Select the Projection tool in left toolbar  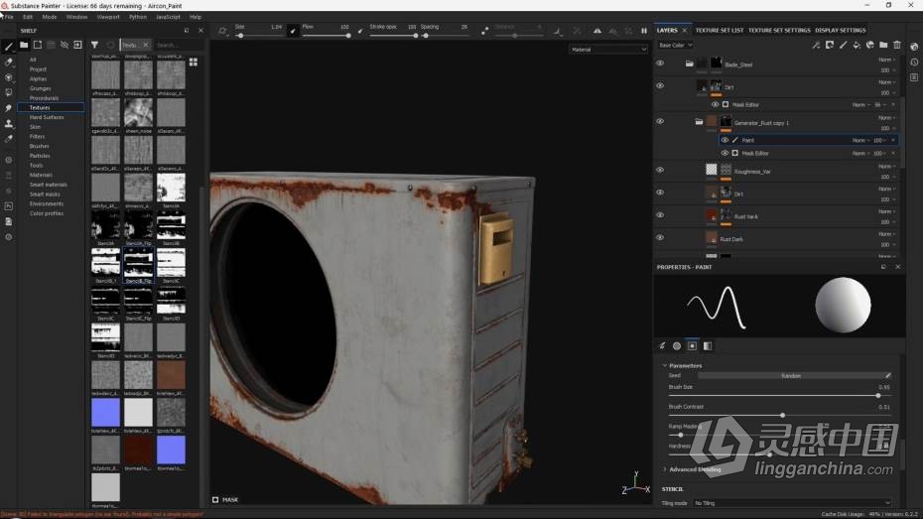(9, 77)
